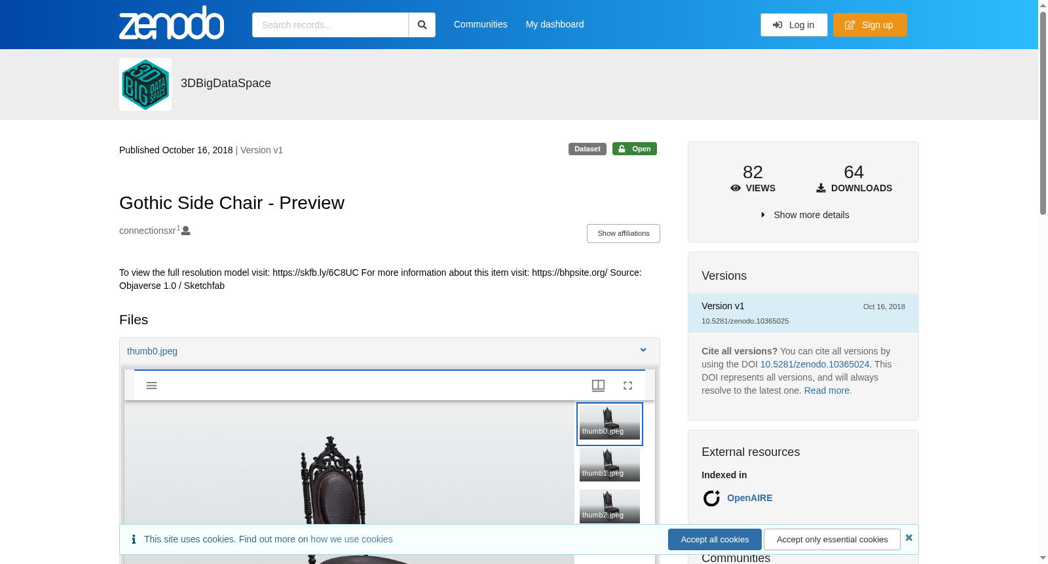Dismiss the cookie banner with X
Screen dimensions: 1048x564
coord(909,538)
